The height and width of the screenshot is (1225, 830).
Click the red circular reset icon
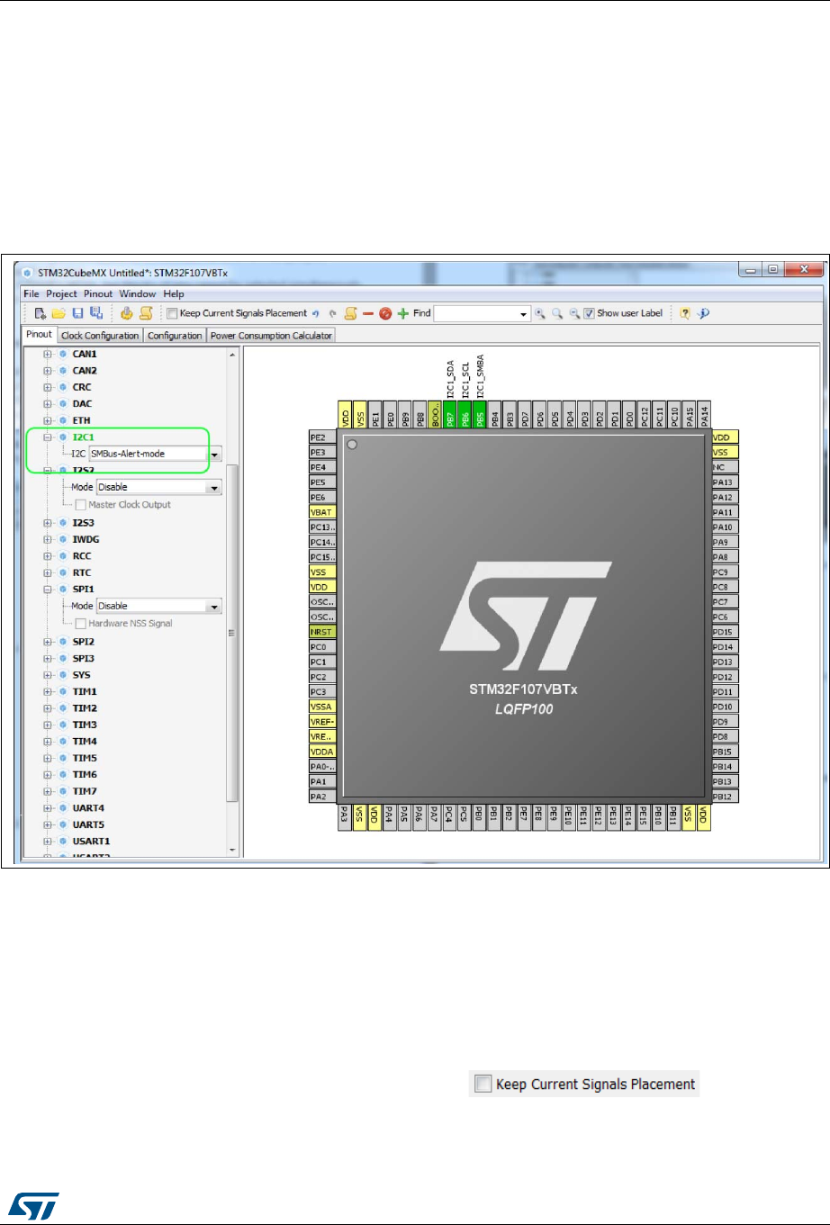385,313
